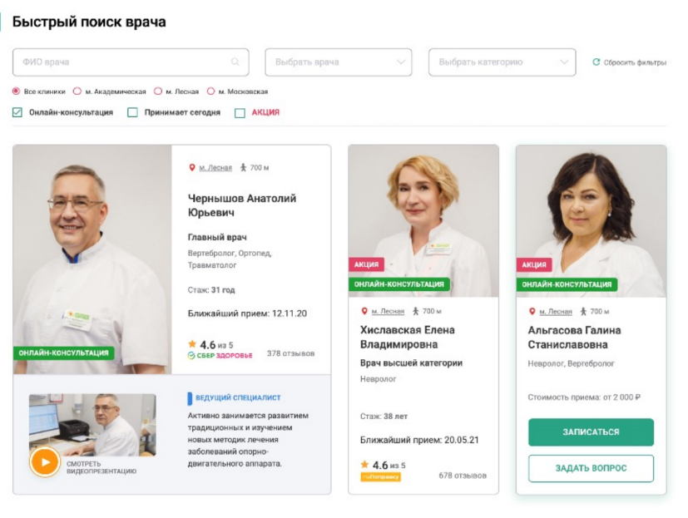Select the м. Академическая radio button
The image size is (688, 518).
coord(77,91)
